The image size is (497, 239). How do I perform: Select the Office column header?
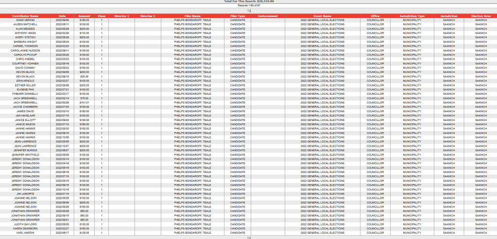tap(375, 16)
